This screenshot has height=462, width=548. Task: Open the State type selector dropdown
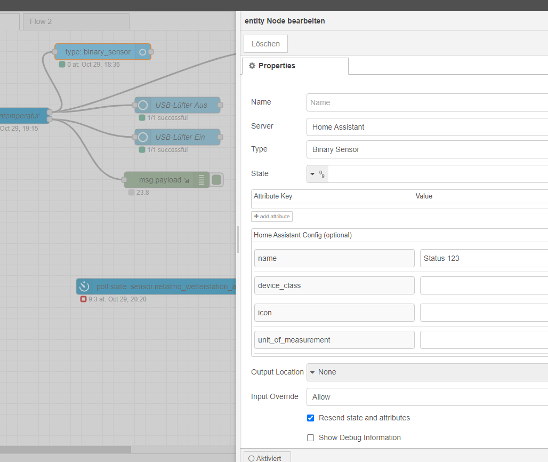click(x=317, y=173)
